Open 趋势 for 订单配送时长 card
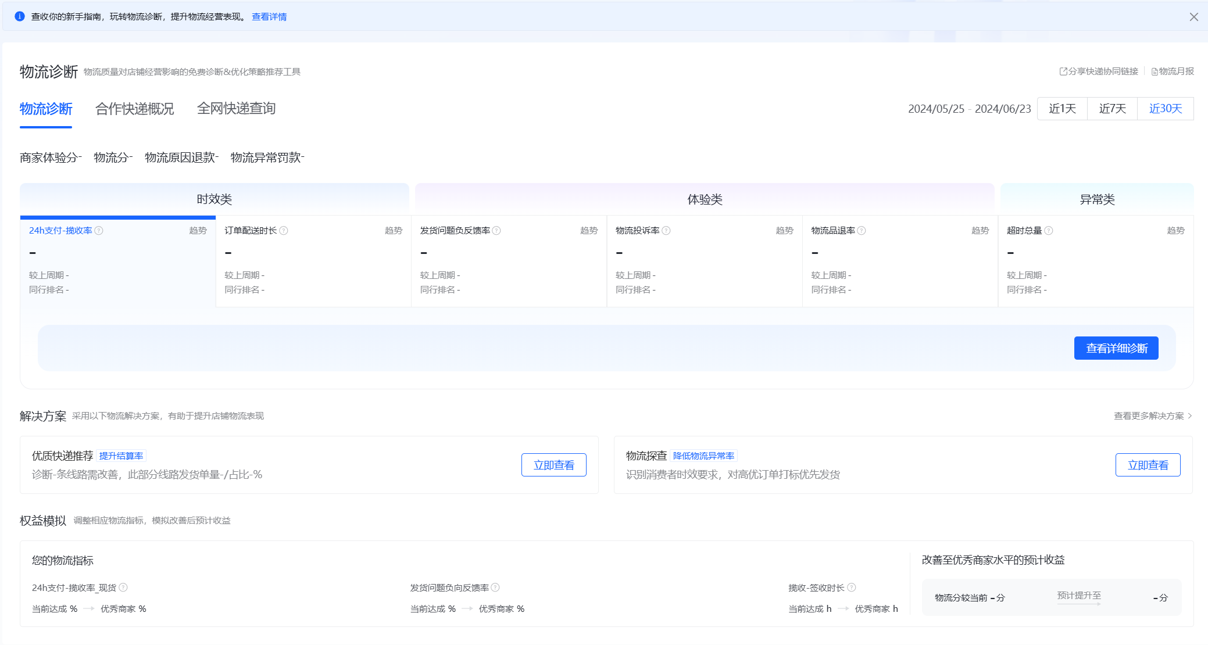Image resolution: width=1208 pixels, height=645 pixels. click(394, 231)
